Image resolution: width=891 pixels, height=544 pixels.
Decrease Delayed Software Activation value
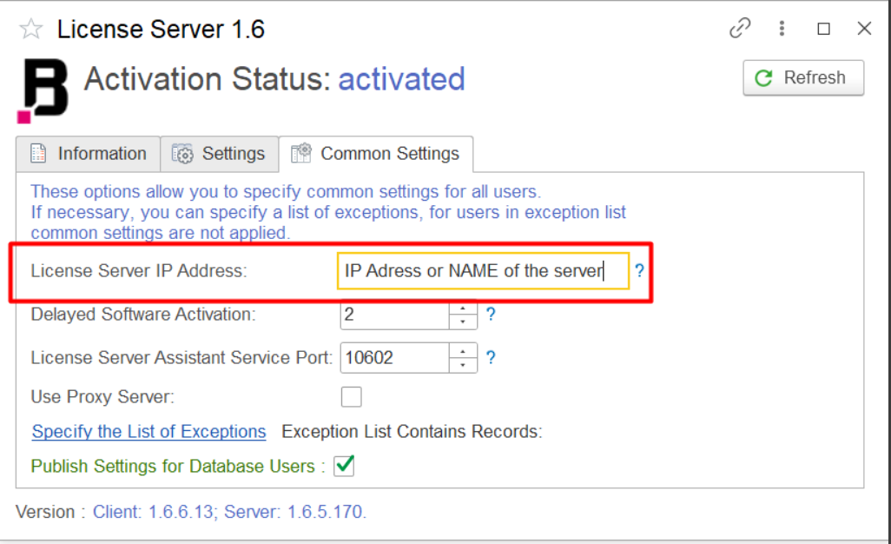pyautogui.click(x=463, y=322)
